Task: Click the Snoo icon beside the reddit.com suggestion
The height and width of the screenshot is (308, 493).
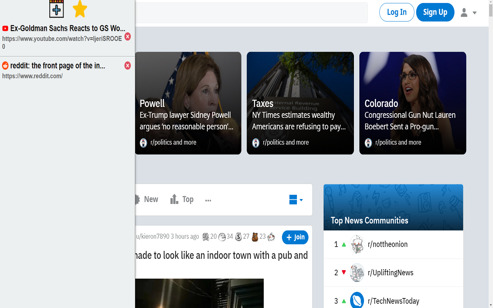Action: tap(5, 65)
